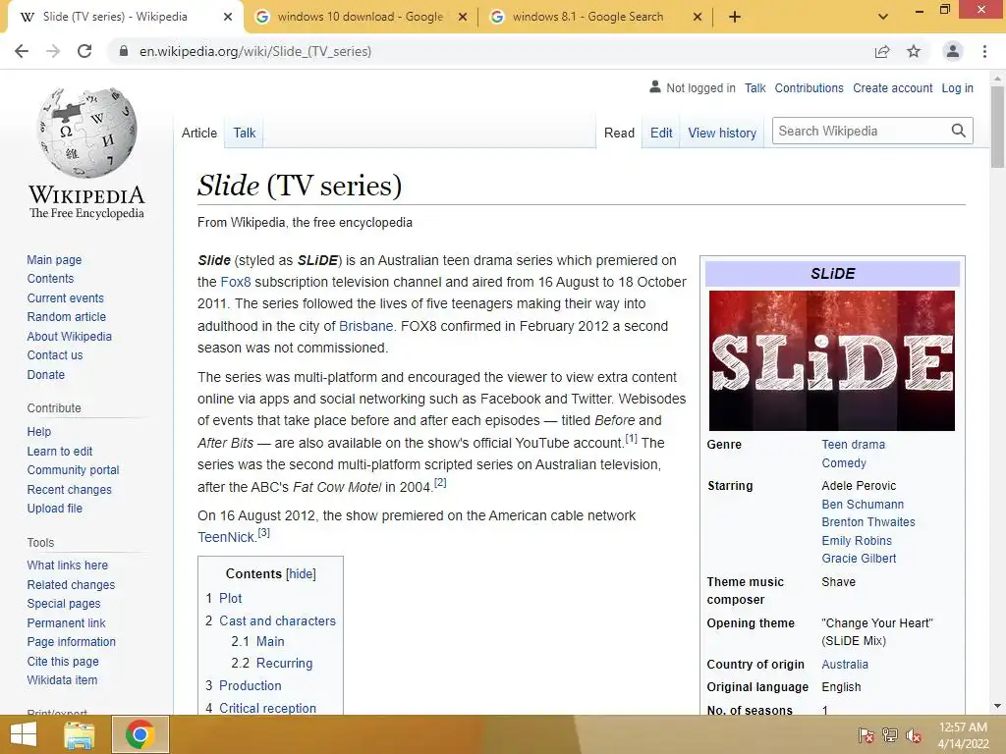Open Wikidata item link
The image size is (1006, 754).
coord(62,679)
